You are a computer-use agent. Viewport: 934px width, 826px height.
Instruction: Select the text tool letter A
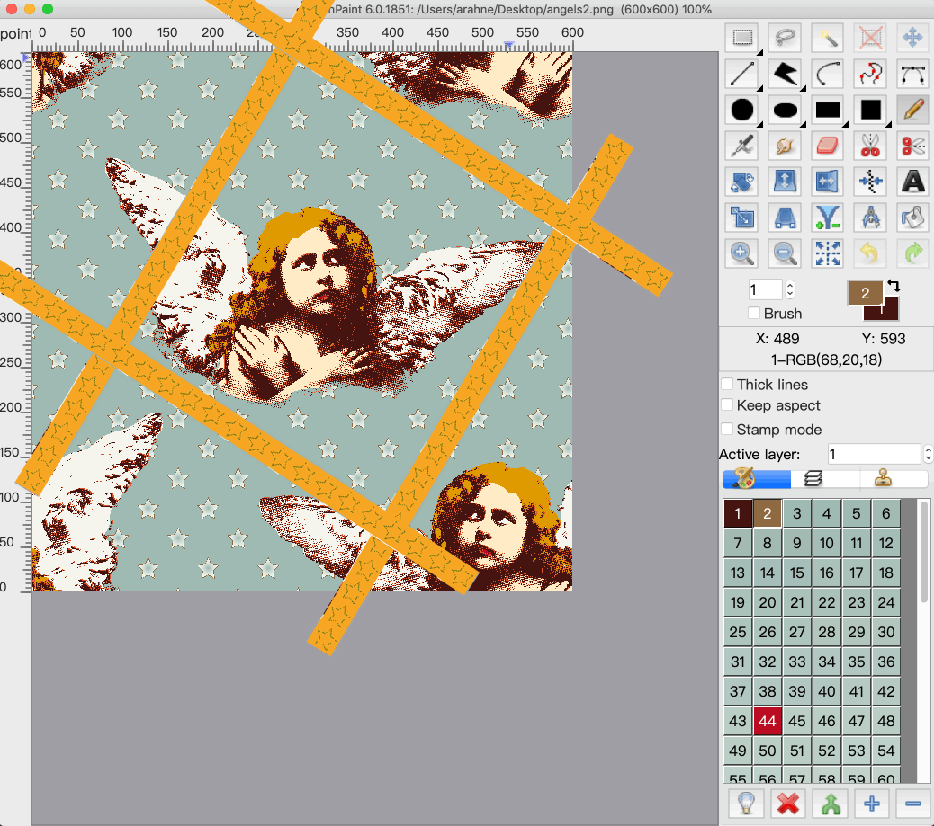pos(913,182)
